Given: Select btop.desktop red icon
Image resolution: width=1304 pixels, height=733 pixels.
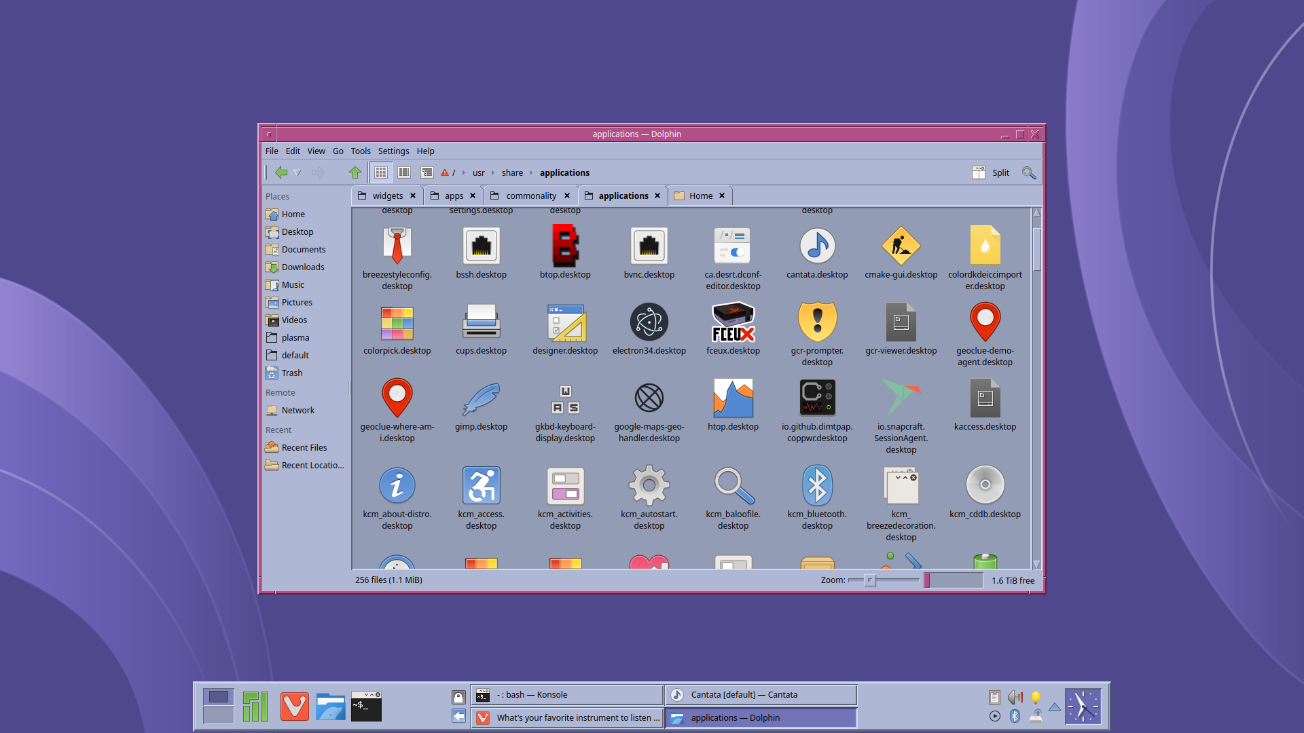Looking at the screenshot, I should click(x=565, y=246).
